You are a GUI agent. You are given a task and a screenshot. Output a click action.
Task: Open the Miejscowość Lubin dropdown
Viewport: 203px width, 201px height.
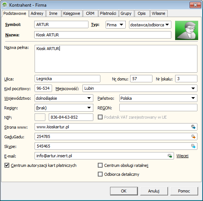click(x=140, y=88)
